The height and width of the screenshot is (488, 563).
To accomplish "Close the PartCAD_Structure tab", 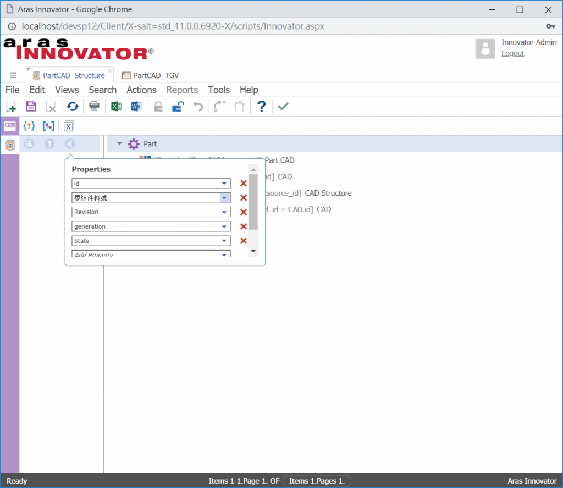I will 110,70.
